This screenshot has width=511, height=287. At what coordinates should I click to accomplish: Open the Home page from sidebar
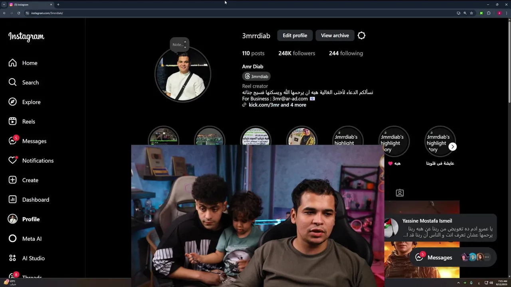[x=23, y=63]
